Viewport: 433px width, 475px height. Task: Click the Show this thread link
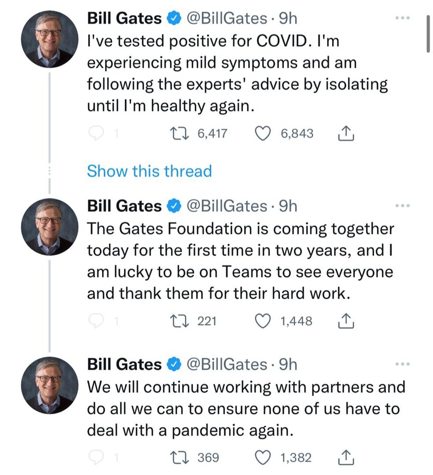[x=149, y=171]
